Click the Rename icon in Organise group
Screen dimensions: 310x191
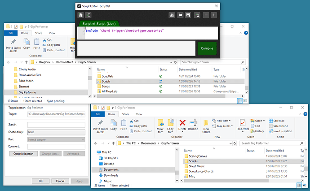point(193,124)
